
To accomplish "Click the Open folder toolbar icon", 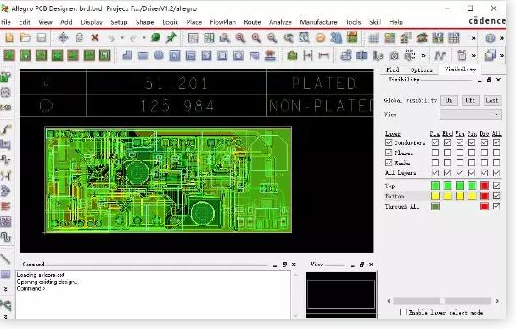I will coord(25,38).
